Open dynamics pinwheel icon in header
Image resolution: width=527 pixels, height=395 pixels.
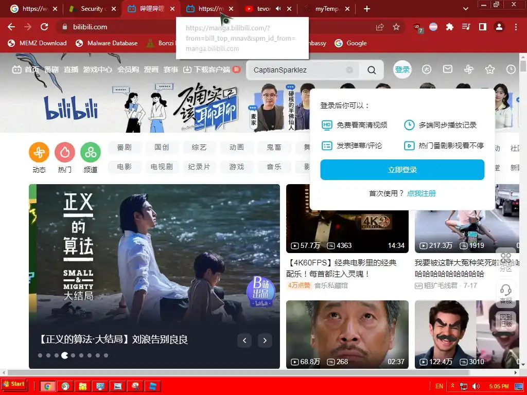click(468, 69)
